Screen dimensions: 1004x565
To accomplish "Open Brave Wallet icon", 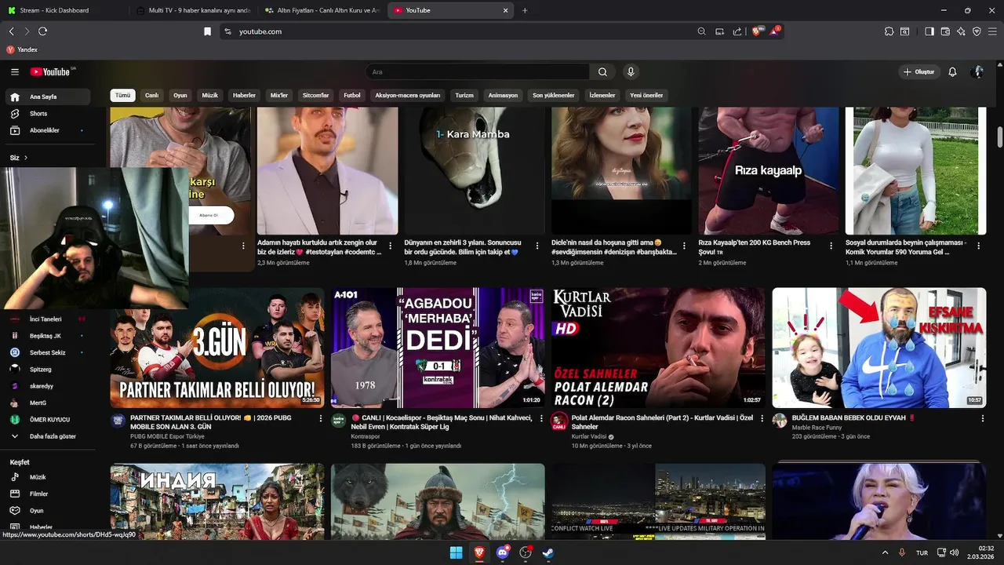I will point(945,31).
